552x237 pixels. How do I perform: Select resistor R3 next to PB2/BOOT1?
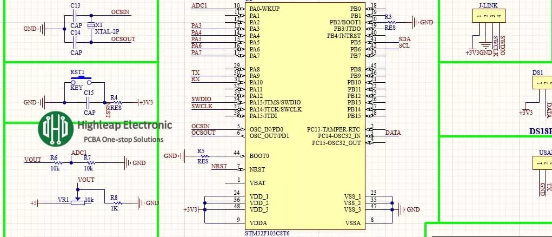[x=389, y=22]
